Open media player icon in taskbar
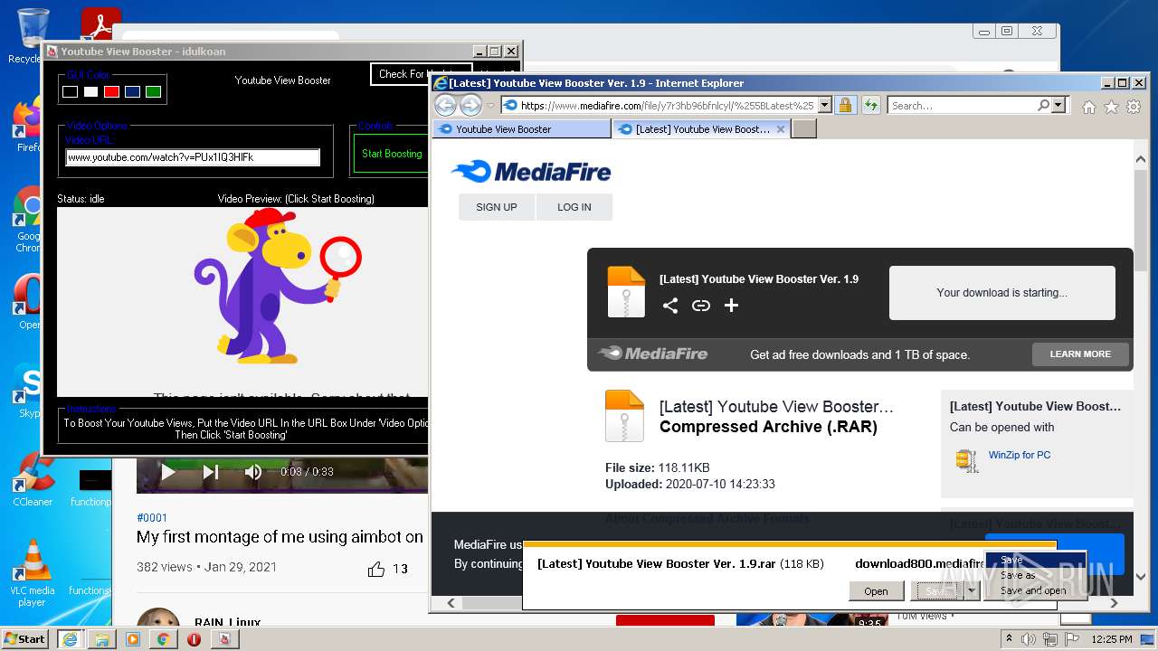The height and width of the screenshot is (651, 1158). click(x=133, y=639)
